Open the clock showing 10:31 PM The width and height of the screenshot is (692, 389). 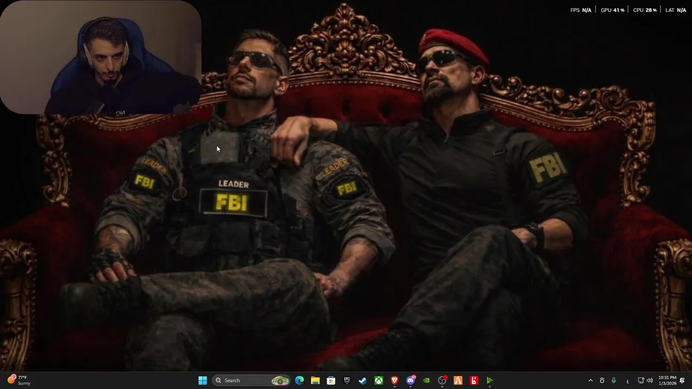click(x=667, y=380)
